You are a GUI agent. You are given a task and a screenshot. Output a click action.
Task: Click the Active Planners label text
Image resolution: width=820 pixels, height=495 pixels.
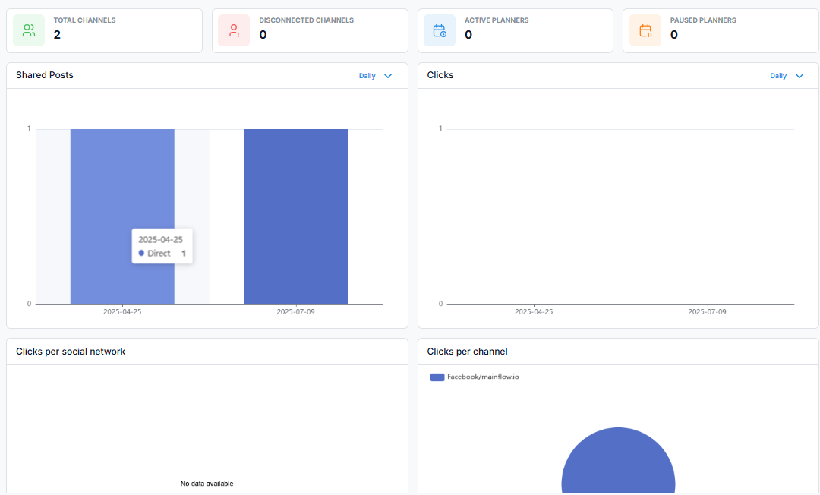(x=497, y=20)
